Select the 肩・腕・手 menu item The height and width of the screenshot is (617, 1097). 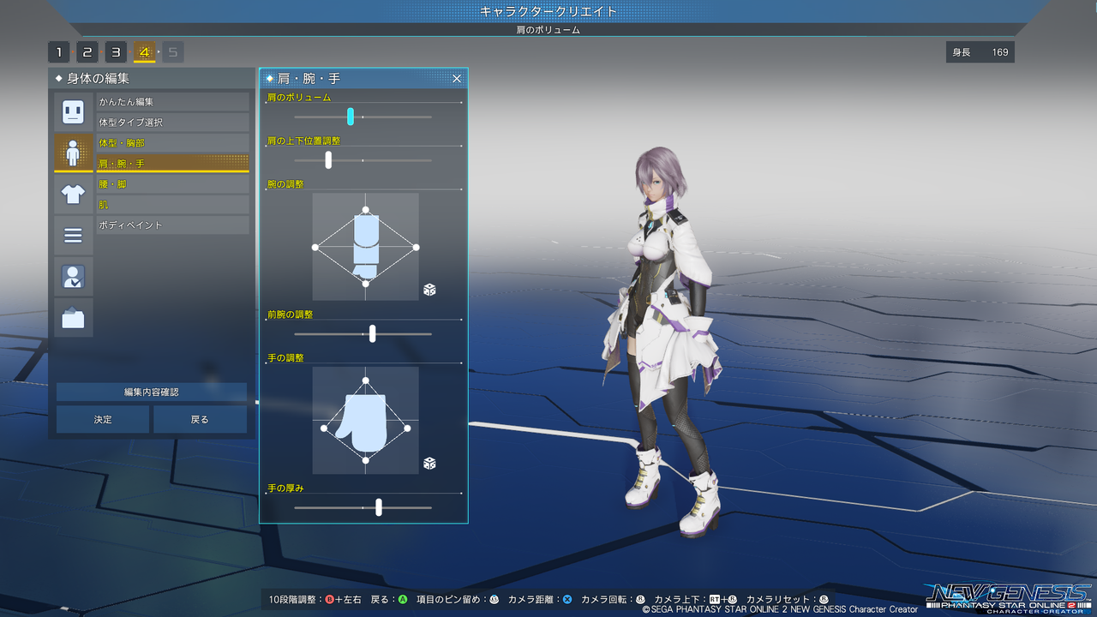[172, 163]
